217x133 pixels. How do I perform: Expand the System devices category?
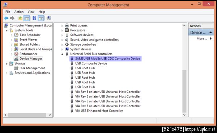[x=62, y=49]
